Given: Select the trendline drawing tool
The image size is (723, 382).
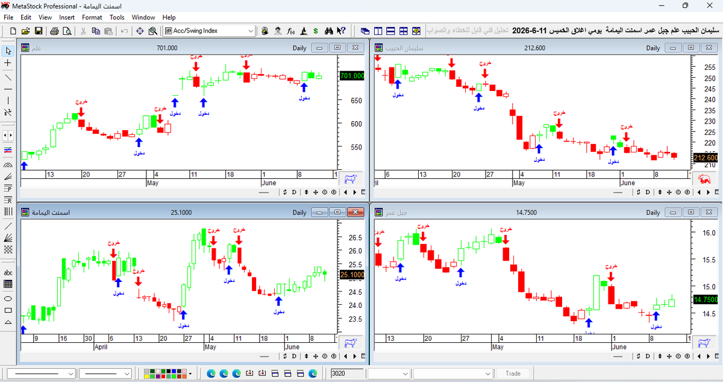Looking at the screenshot, I should (8, 77).
